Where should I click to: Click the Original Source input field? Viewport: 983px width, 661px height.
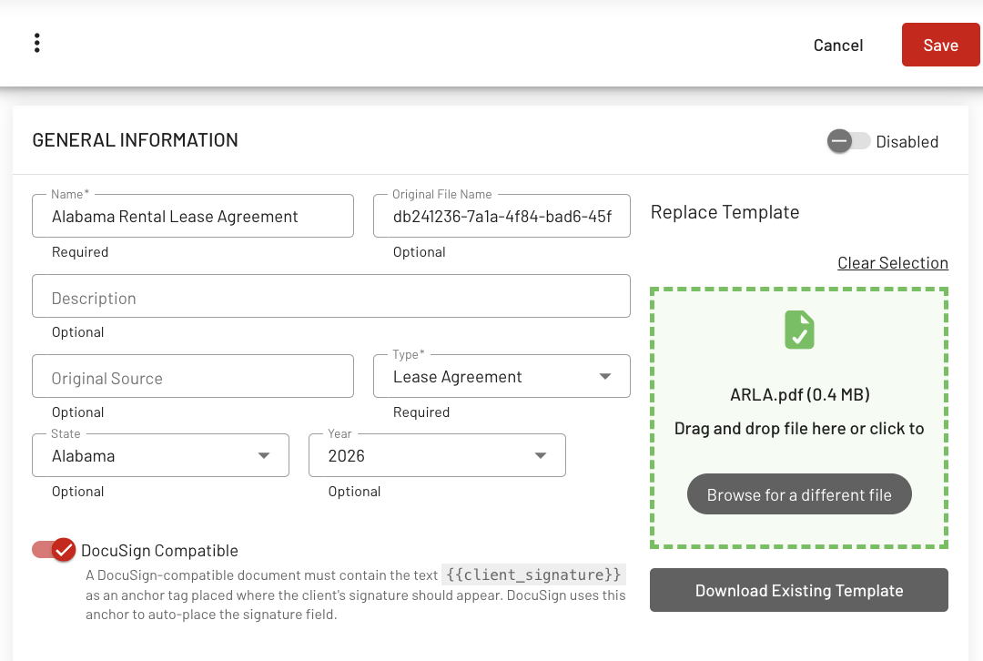pos(193,378)
